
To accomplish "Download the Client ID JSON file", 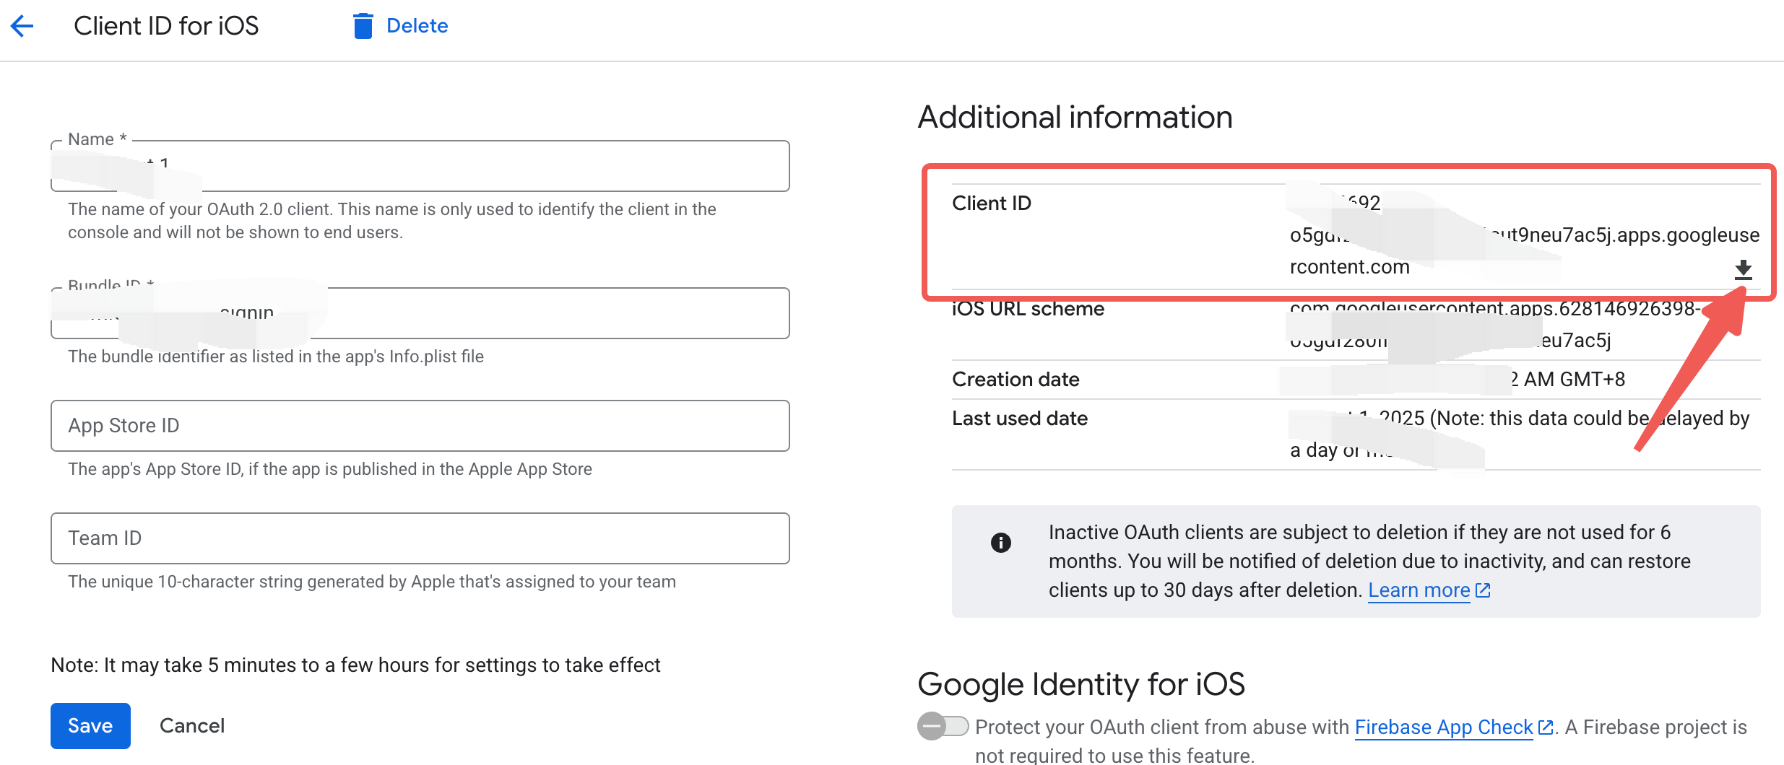I will (1743, 270).
